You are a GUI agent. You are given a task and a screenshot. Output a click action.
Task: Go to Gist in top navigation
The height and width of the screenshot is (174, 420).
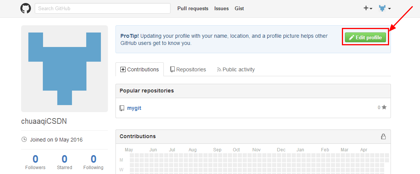239,8
